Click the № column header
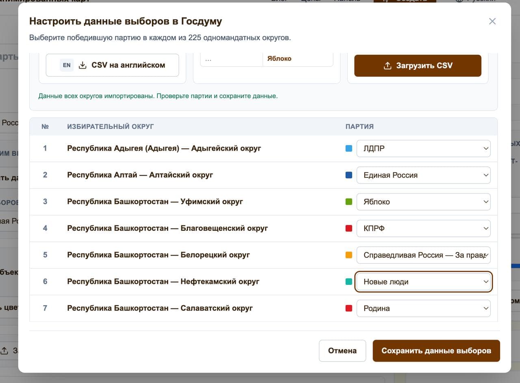520x383 pixels. 45,127
